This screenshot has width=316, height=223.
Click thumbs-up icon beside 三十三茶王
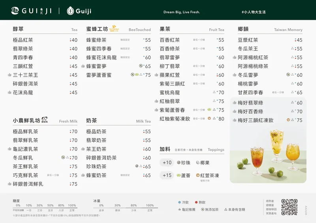coord(9,75)
